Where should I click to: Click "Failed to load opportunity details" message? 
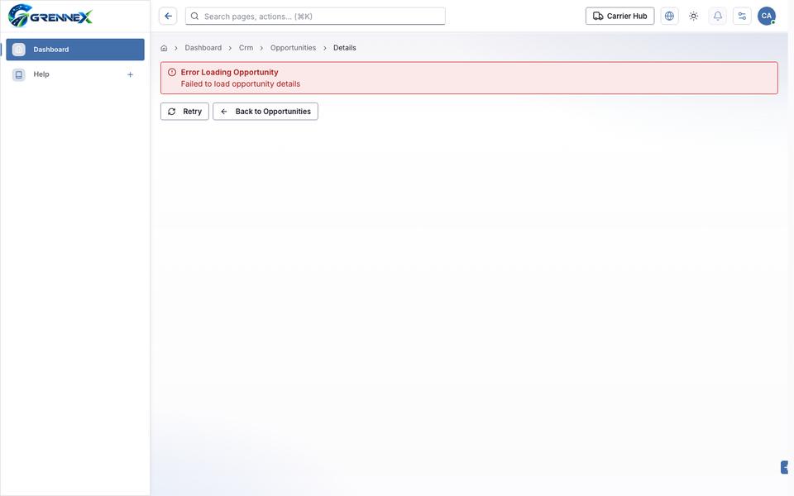(x=241, y=84)
